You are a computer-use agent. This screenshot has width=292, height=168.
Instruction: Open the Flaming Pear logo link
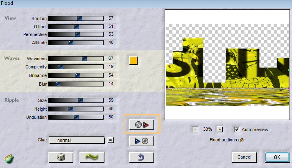pyautogui.click(x=9, y=159)
